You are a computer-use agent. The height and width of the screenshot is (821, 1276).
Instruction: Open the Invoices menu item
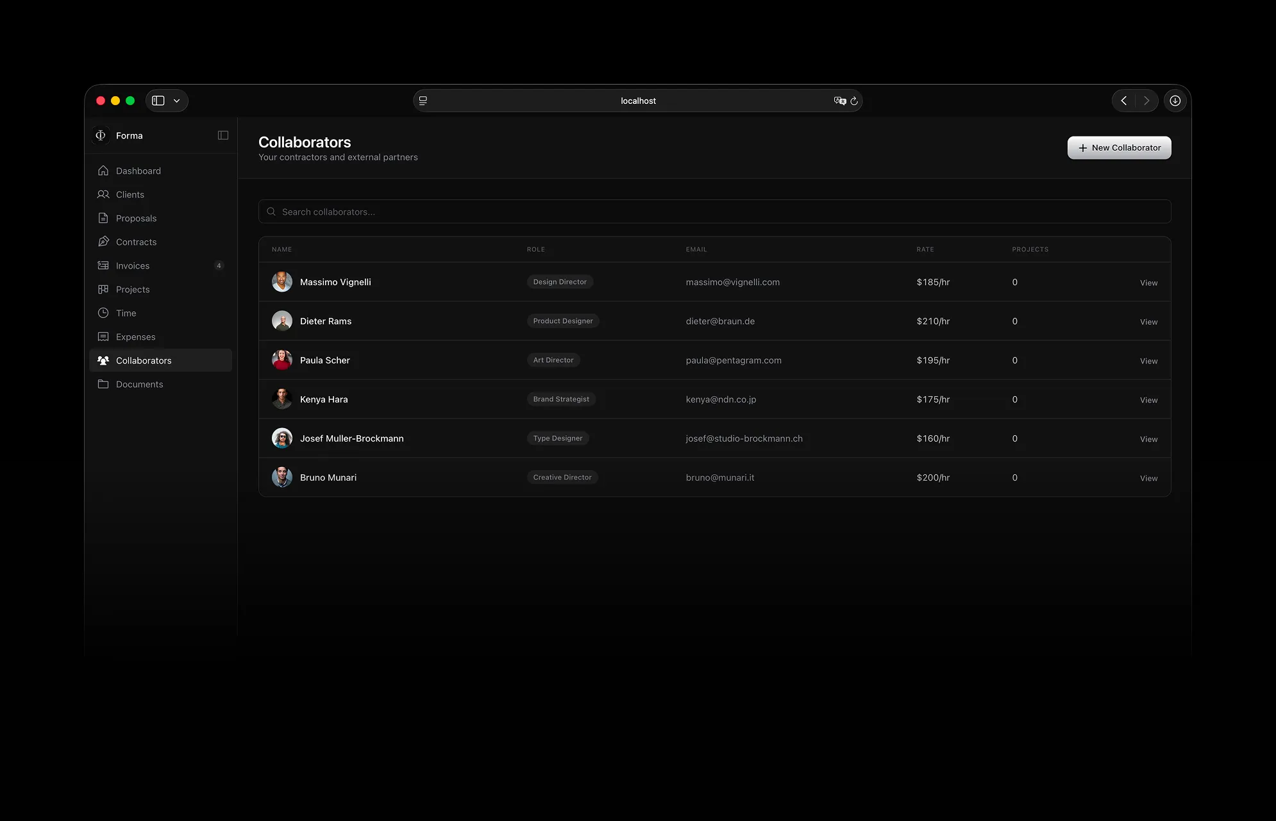pos(133,265)
